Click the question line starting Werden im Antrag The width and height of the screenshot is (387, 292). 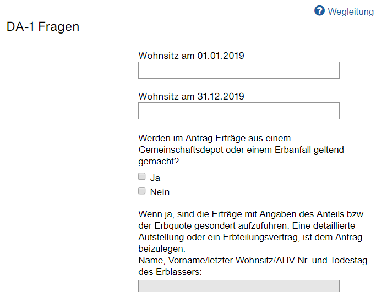215,139
